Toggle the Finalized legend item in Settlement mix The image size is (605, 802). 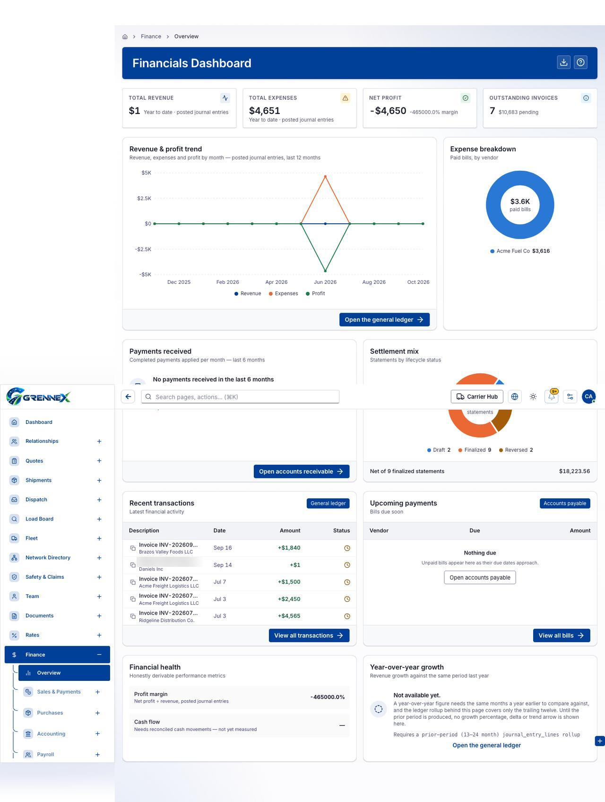click(x=475, y=450)
